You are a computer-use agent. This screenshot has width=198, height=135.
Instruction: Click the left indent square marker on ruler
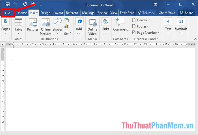(12, 47)
